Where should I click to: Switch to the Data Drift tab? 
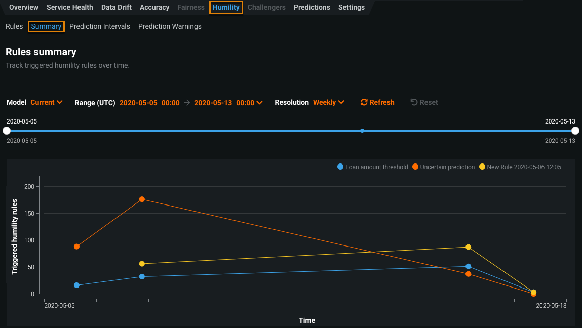point(117,7)
